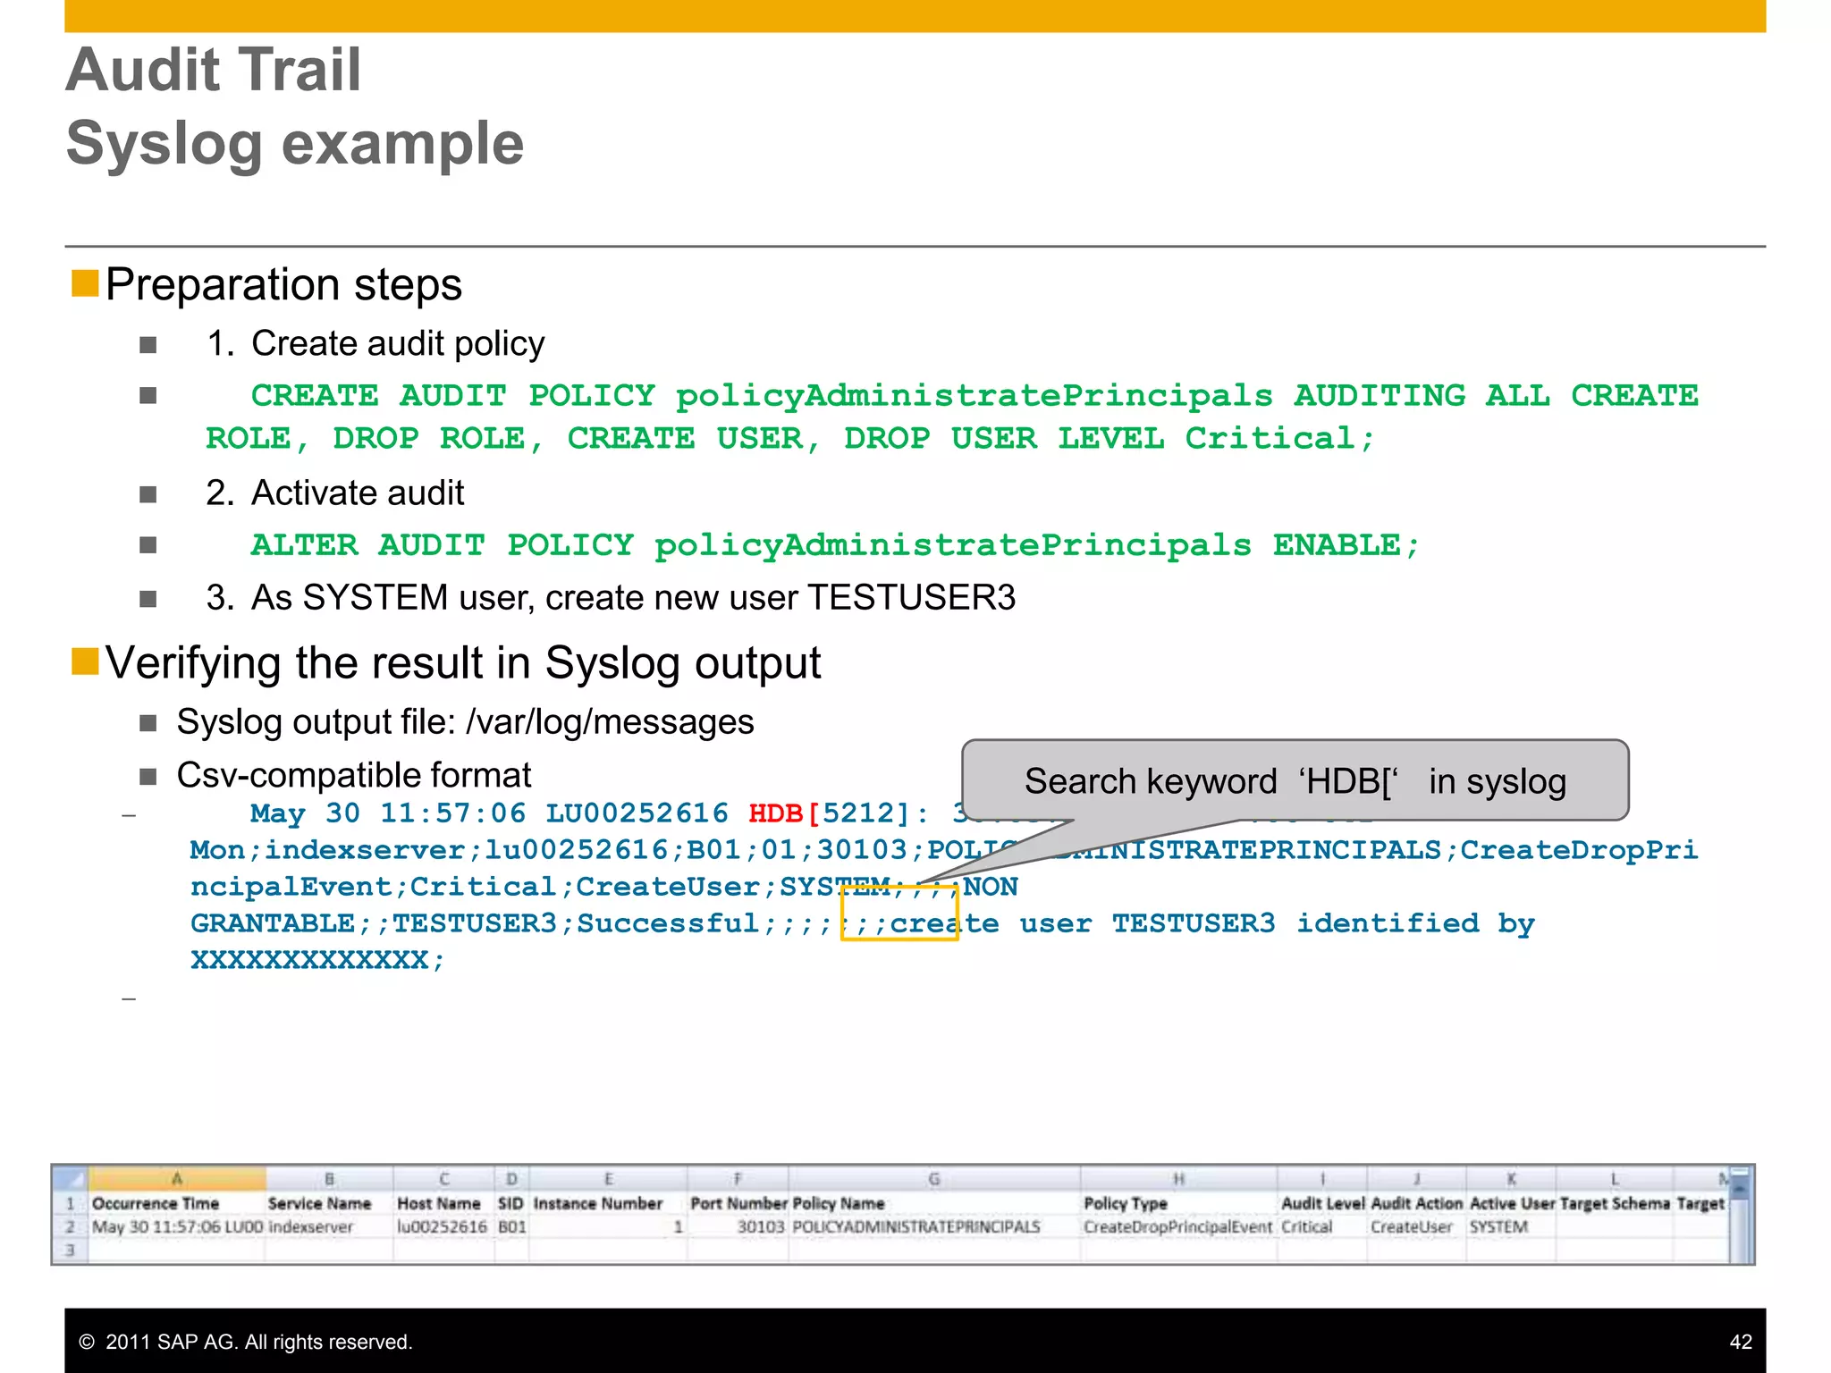Select cell 'lu00252616' in the spreadsheet

click(443, 1226)
